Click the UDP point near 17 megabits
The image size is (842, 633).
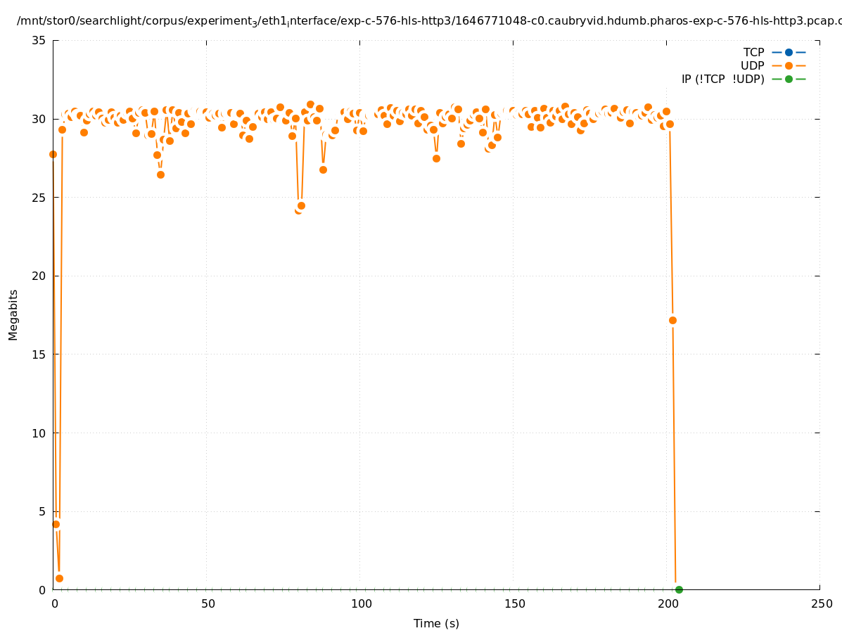672,320
